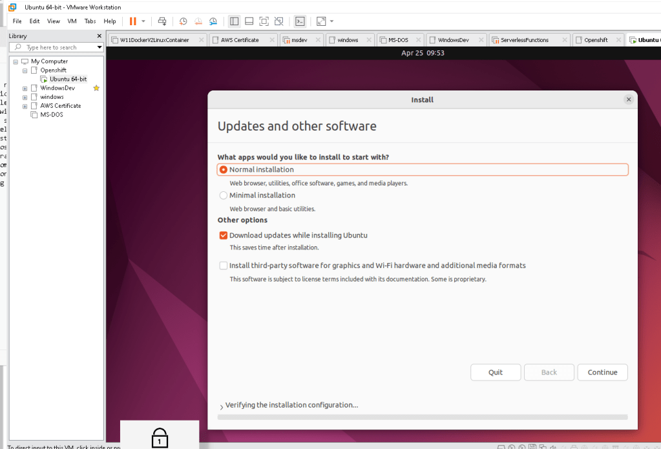Close the MS-DOS tab

click(x=418, y=39)
